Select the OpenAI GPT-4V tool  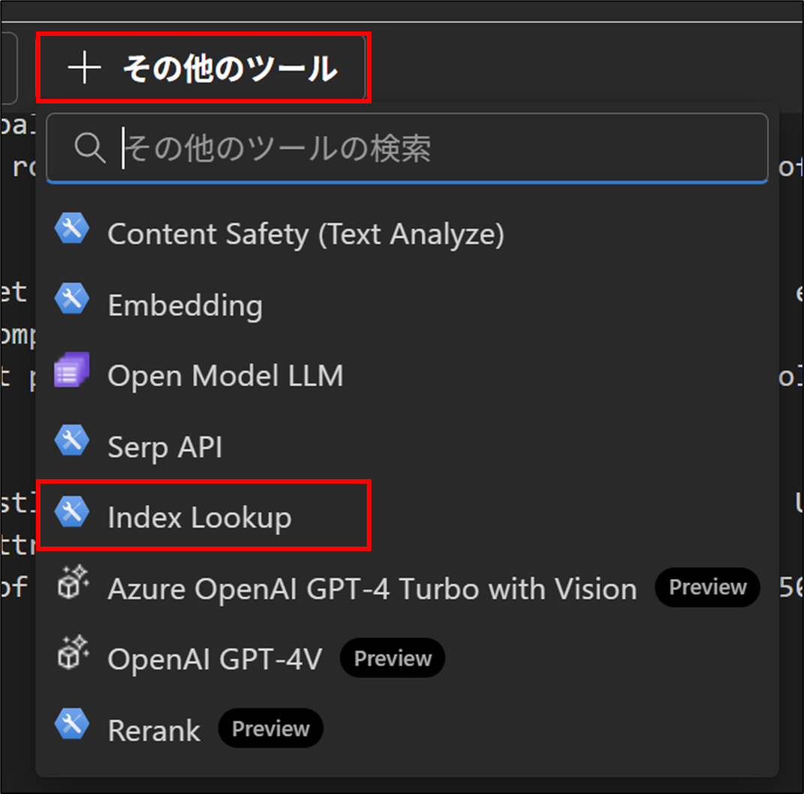[407, 659]
